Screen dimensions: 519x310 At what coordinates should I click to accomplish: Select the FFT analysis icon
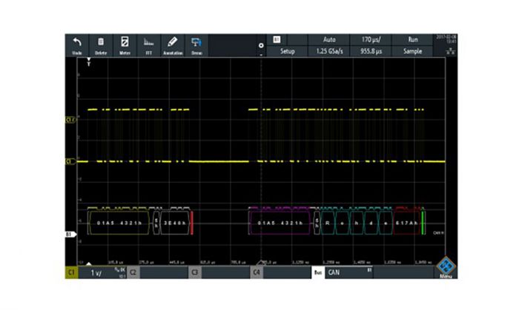tap(148, 45)
